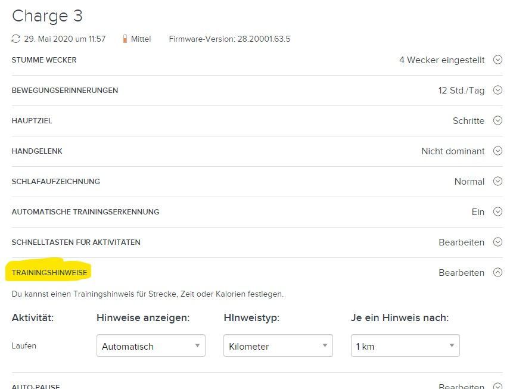
Task: Click Bearbeiten in Schnelltasten row
Action: coord(462,242)
